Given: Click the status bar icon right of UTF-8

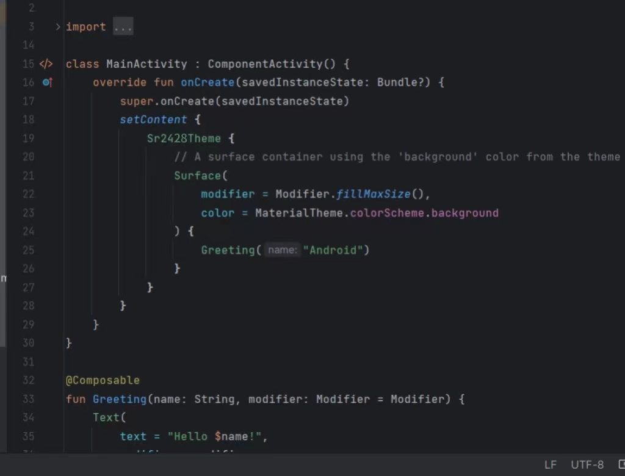Looking at the screenshot, I should tap(621, 464).
